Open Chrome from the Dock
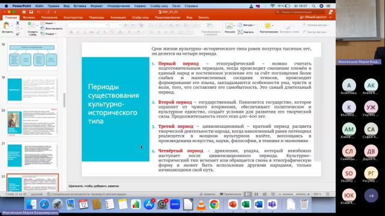The height and width of the screenshot is (216, 385). click(x=214, y=204)
